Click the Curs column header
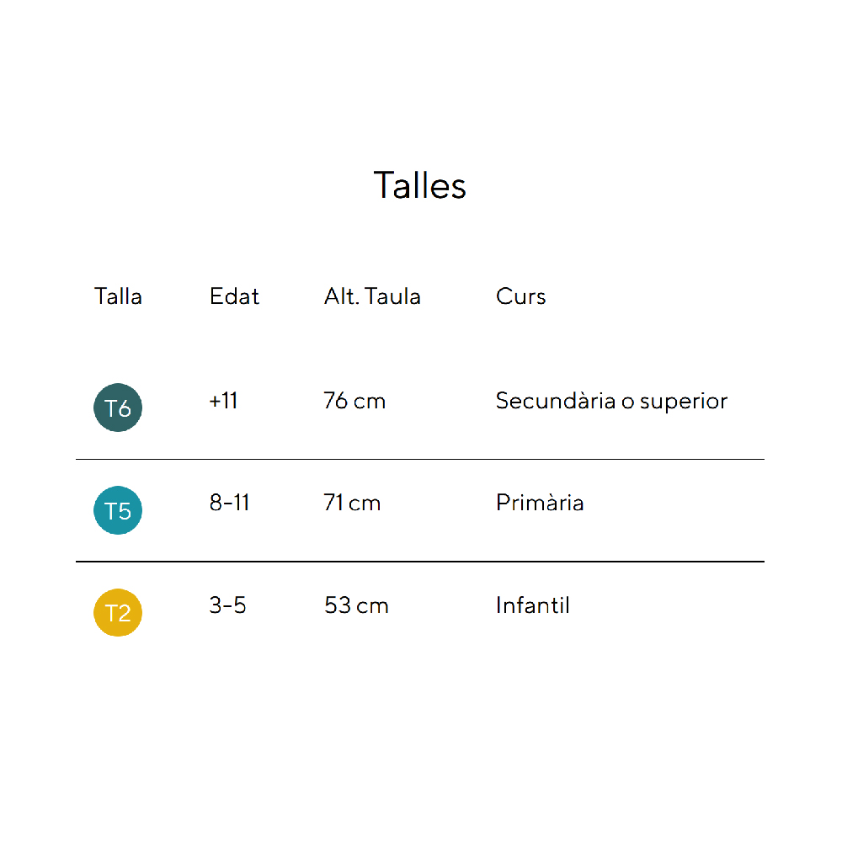842x842 pixels. 520,296
